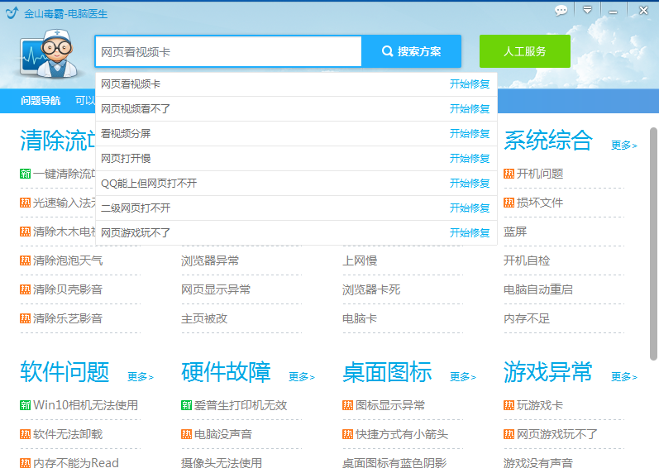Click into the 网页看视频卡 search field
This screenshot has width=659, height=473.
pyautogui.click(x=229, y=52)
